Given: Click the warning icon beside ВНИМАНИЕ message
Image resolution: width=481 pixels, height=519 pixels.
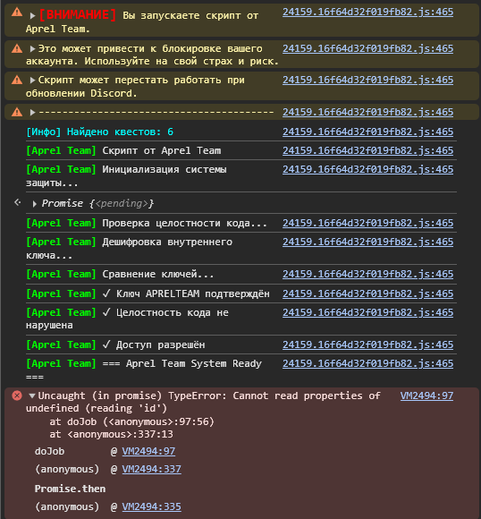Looking at the screenshot, I should coord(17,13).
